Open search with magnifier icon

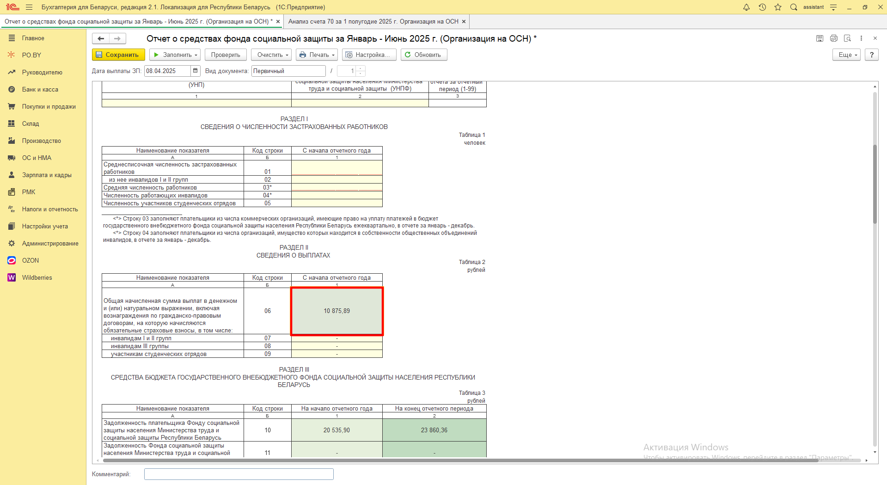[x=794, y=7]
